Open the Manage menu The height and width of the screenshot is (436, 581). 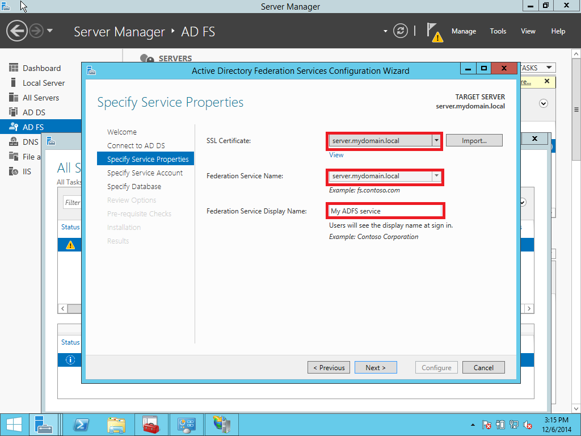point(464,31)
